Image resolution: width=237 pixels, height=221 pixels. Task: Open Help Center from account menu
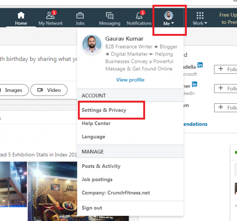96,124
